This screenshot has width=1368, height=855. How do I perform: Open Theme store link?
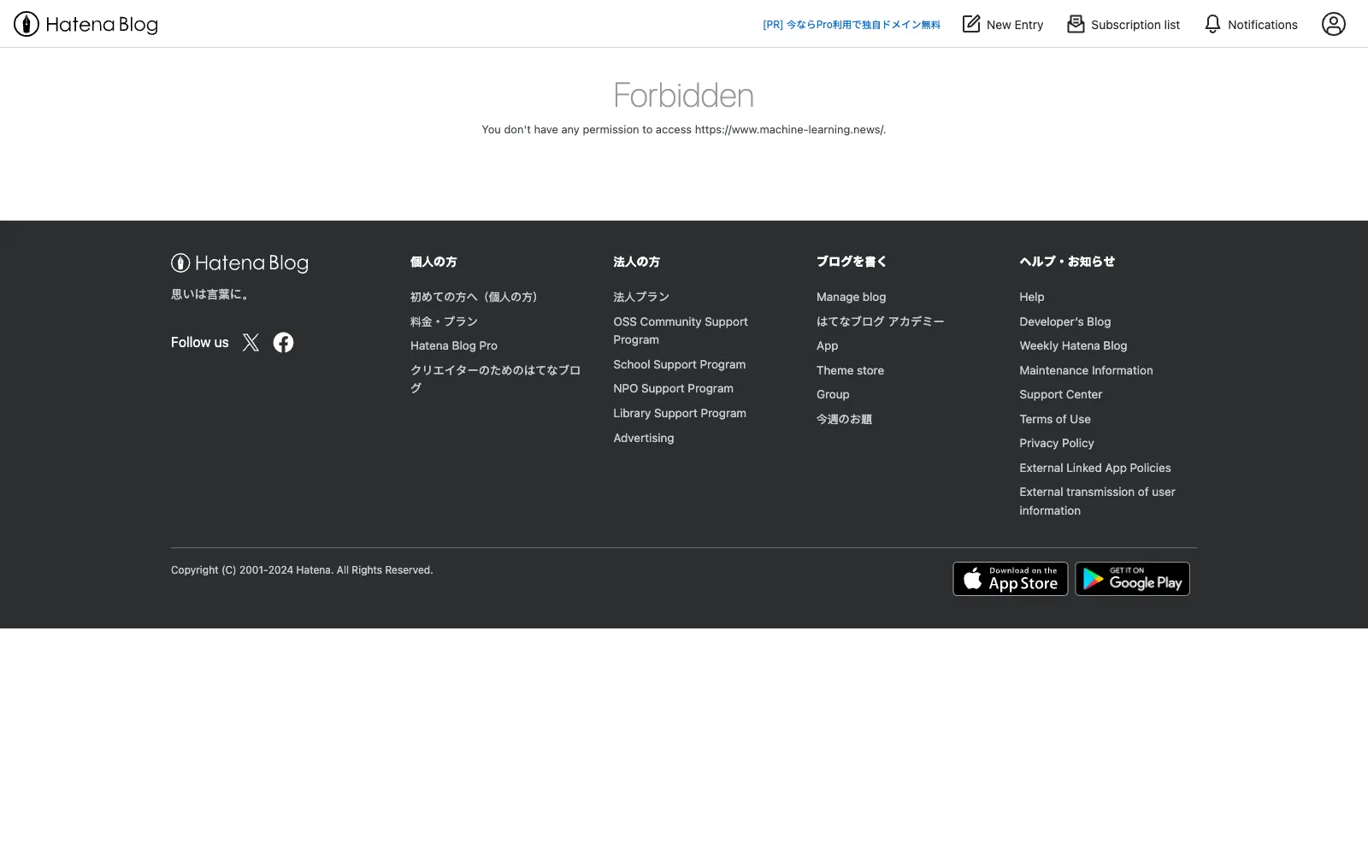[851, 370]
